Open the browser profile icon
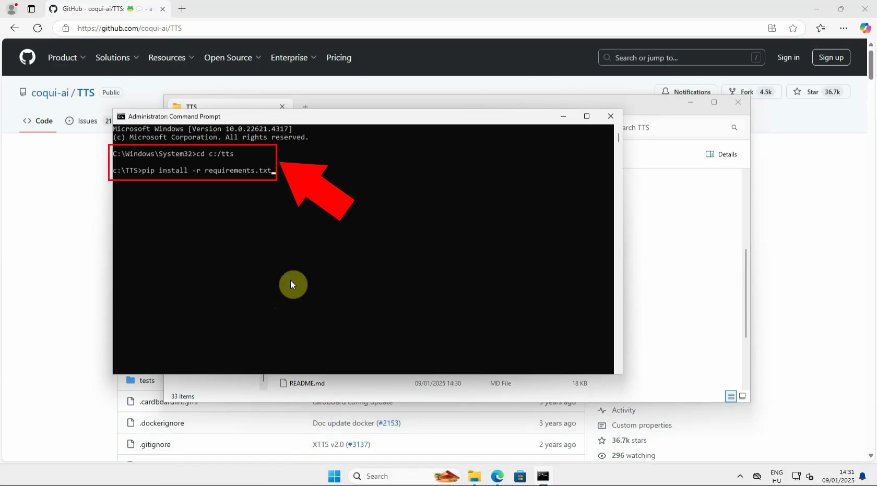 pos(11,9)
